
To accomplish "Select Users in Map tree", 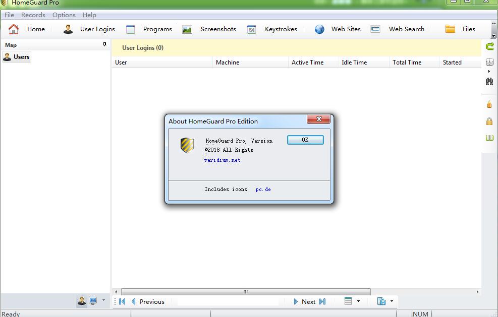I will click(17, 57).
